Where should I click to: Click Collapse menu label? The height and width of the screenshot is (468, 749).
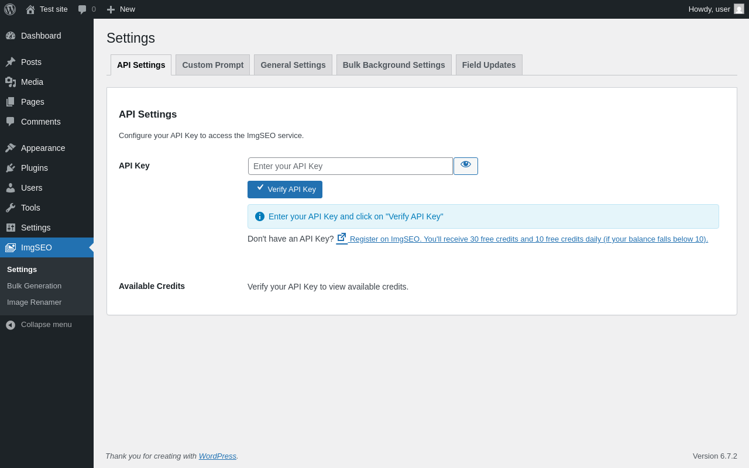(46, 325)
